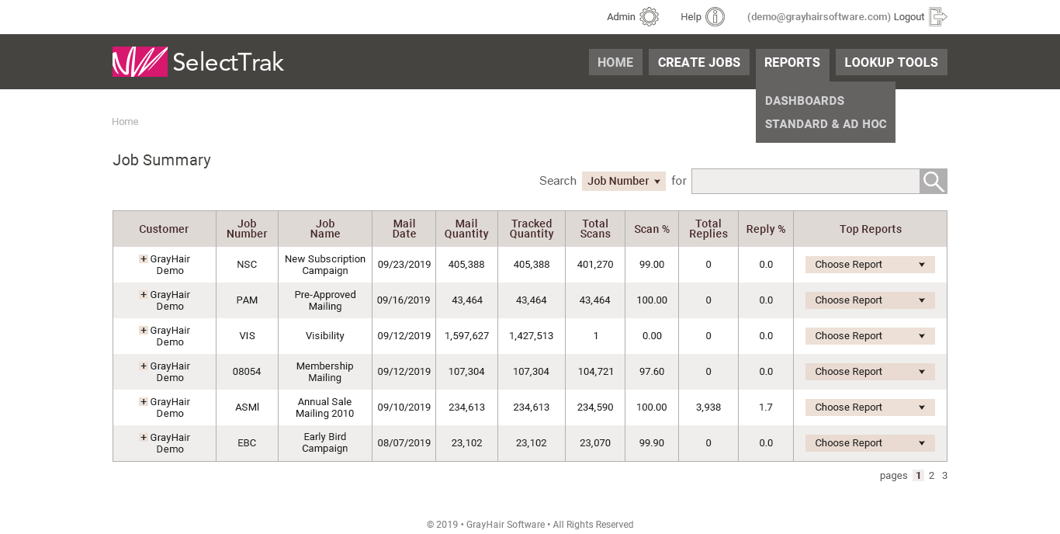Select Dashboards from the Reports menu

click(804, 101)
